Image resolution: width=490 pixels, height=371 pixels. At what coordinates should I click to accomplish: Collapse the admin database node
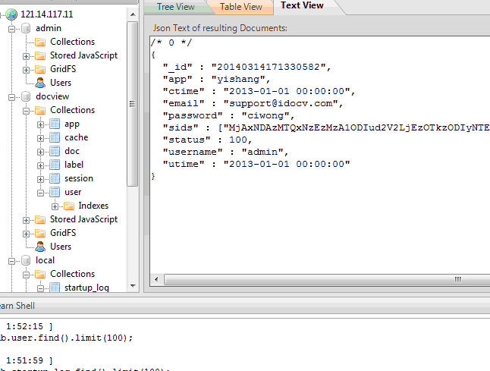pos(12,29)
